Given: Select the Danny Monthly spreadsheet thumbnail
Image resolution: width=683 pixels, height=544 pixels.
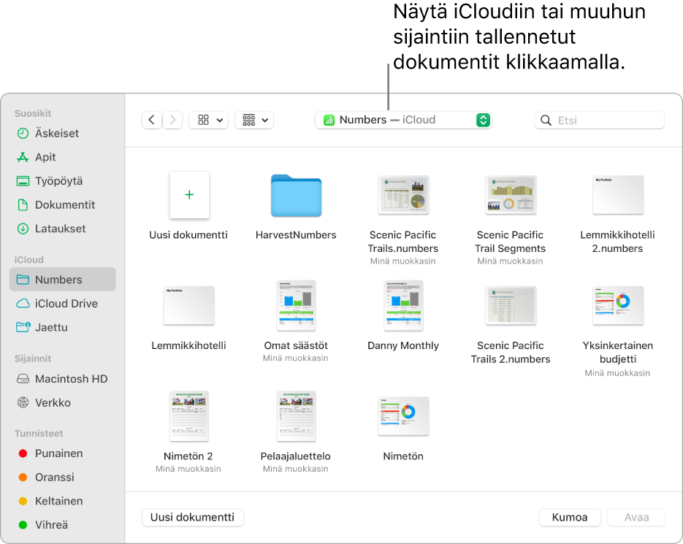Looking at the screenshot, I should 403,305.
